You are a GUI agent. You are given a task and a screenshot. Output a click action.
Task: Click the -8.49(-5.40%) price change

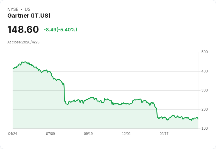[x=60, y=30]
